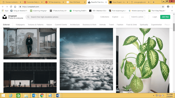The width and height of the screenshot is (175, 98).
Task: Click the browser address bar URL
Action: coord(30,7)
